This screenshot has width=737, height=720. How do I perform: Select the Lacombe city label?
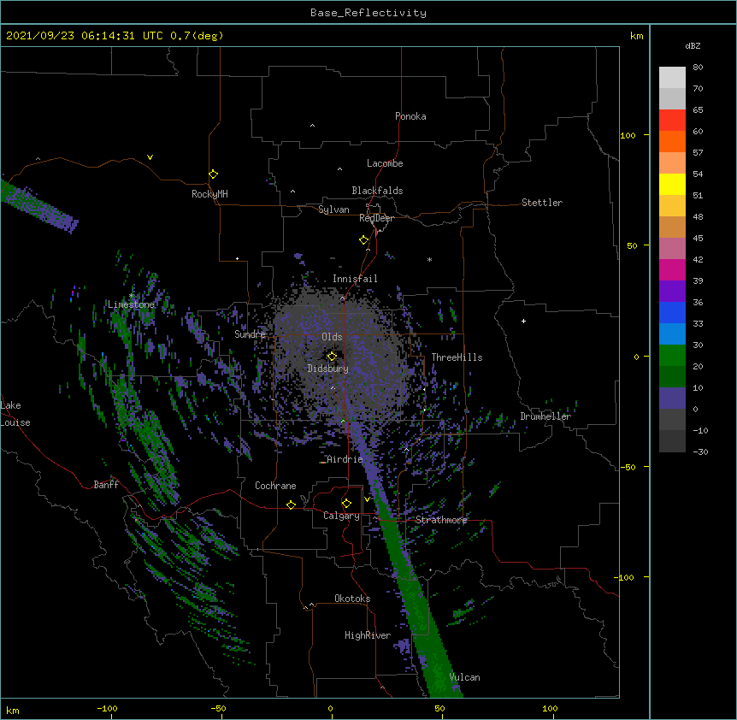385,163
